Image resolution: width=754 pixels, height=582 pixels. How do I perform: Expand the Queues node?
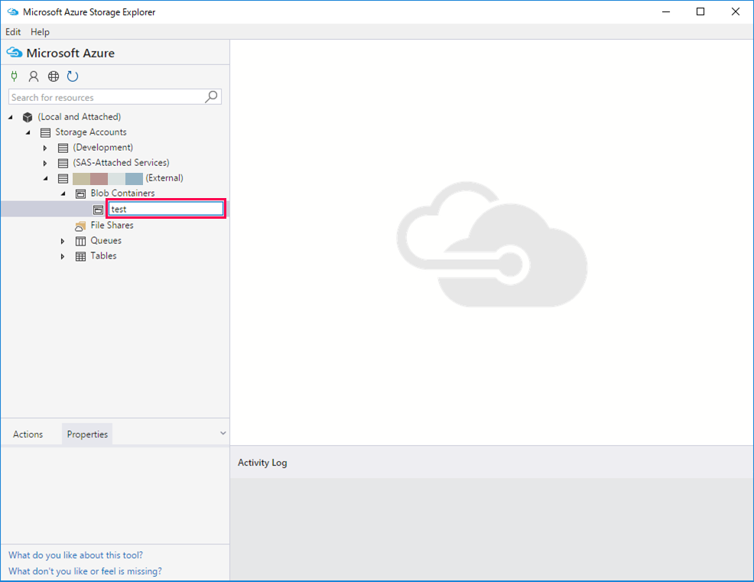click(63, 241)
